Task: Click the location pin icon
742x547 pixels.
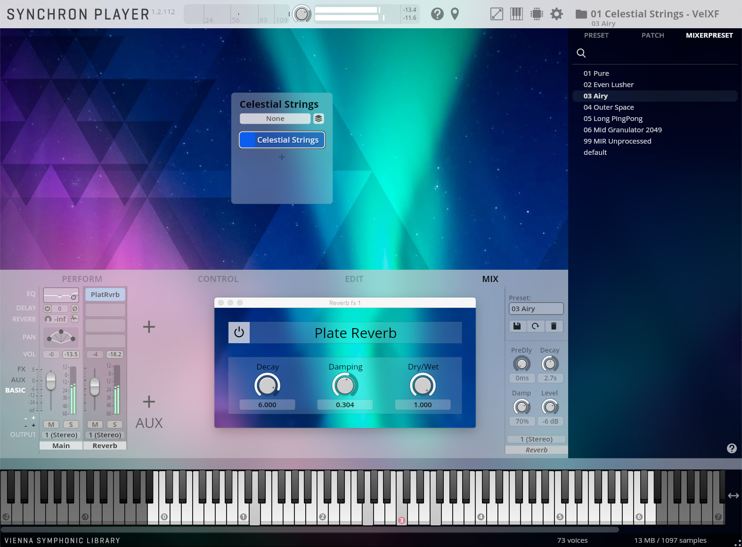Action: tap(455, 14)
